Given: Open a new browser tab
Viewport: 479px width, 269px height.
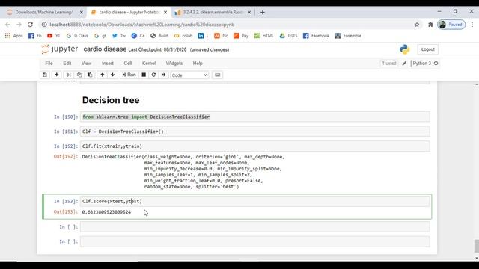Looking at the screenshot, I should point(263,13).
